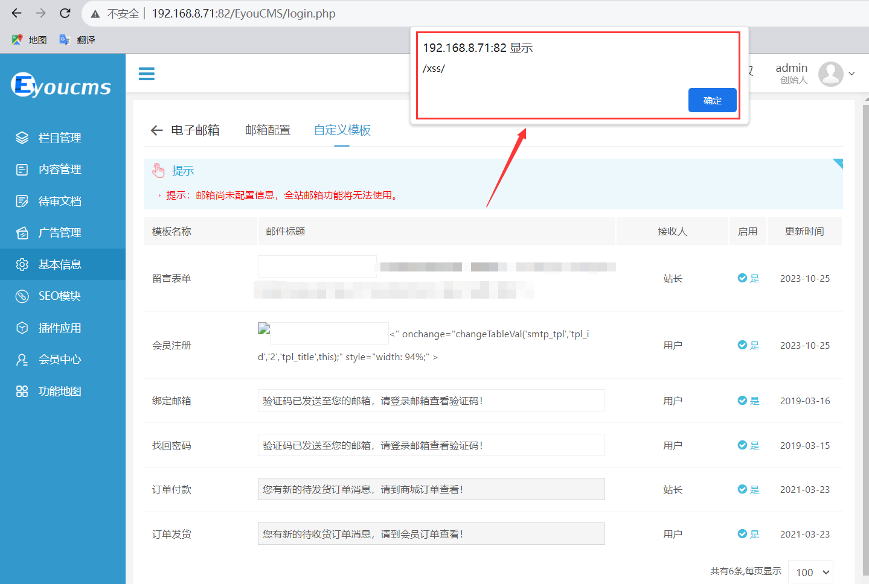Screen dimensions: 869x584
Task: Click the 更新时间 column header
Action: pyautogui.click(x=804, y=232)
